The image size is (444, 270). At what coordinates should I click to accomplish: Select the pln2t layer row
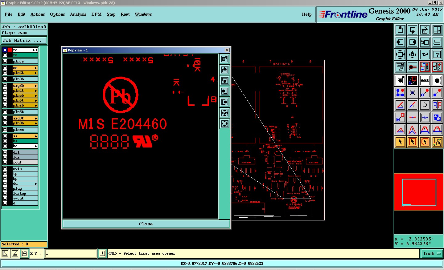tap(25, 73)
